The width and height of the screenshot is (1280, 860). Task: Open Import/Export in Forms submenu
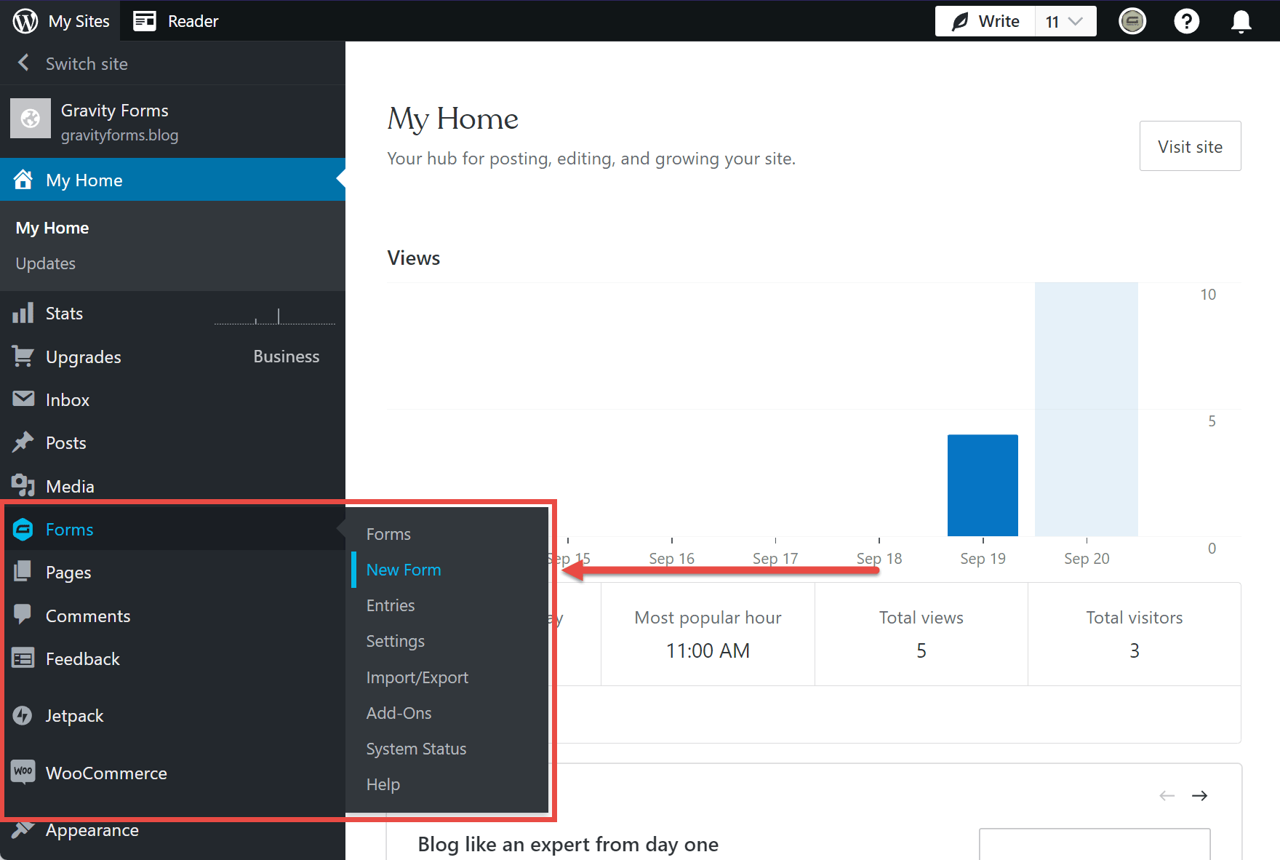pyautogui.click(x=417, y=677)
